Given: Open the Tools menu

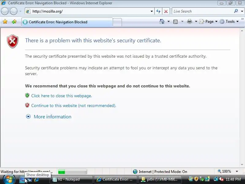Looking at the screenshot, I should (229, 21).
